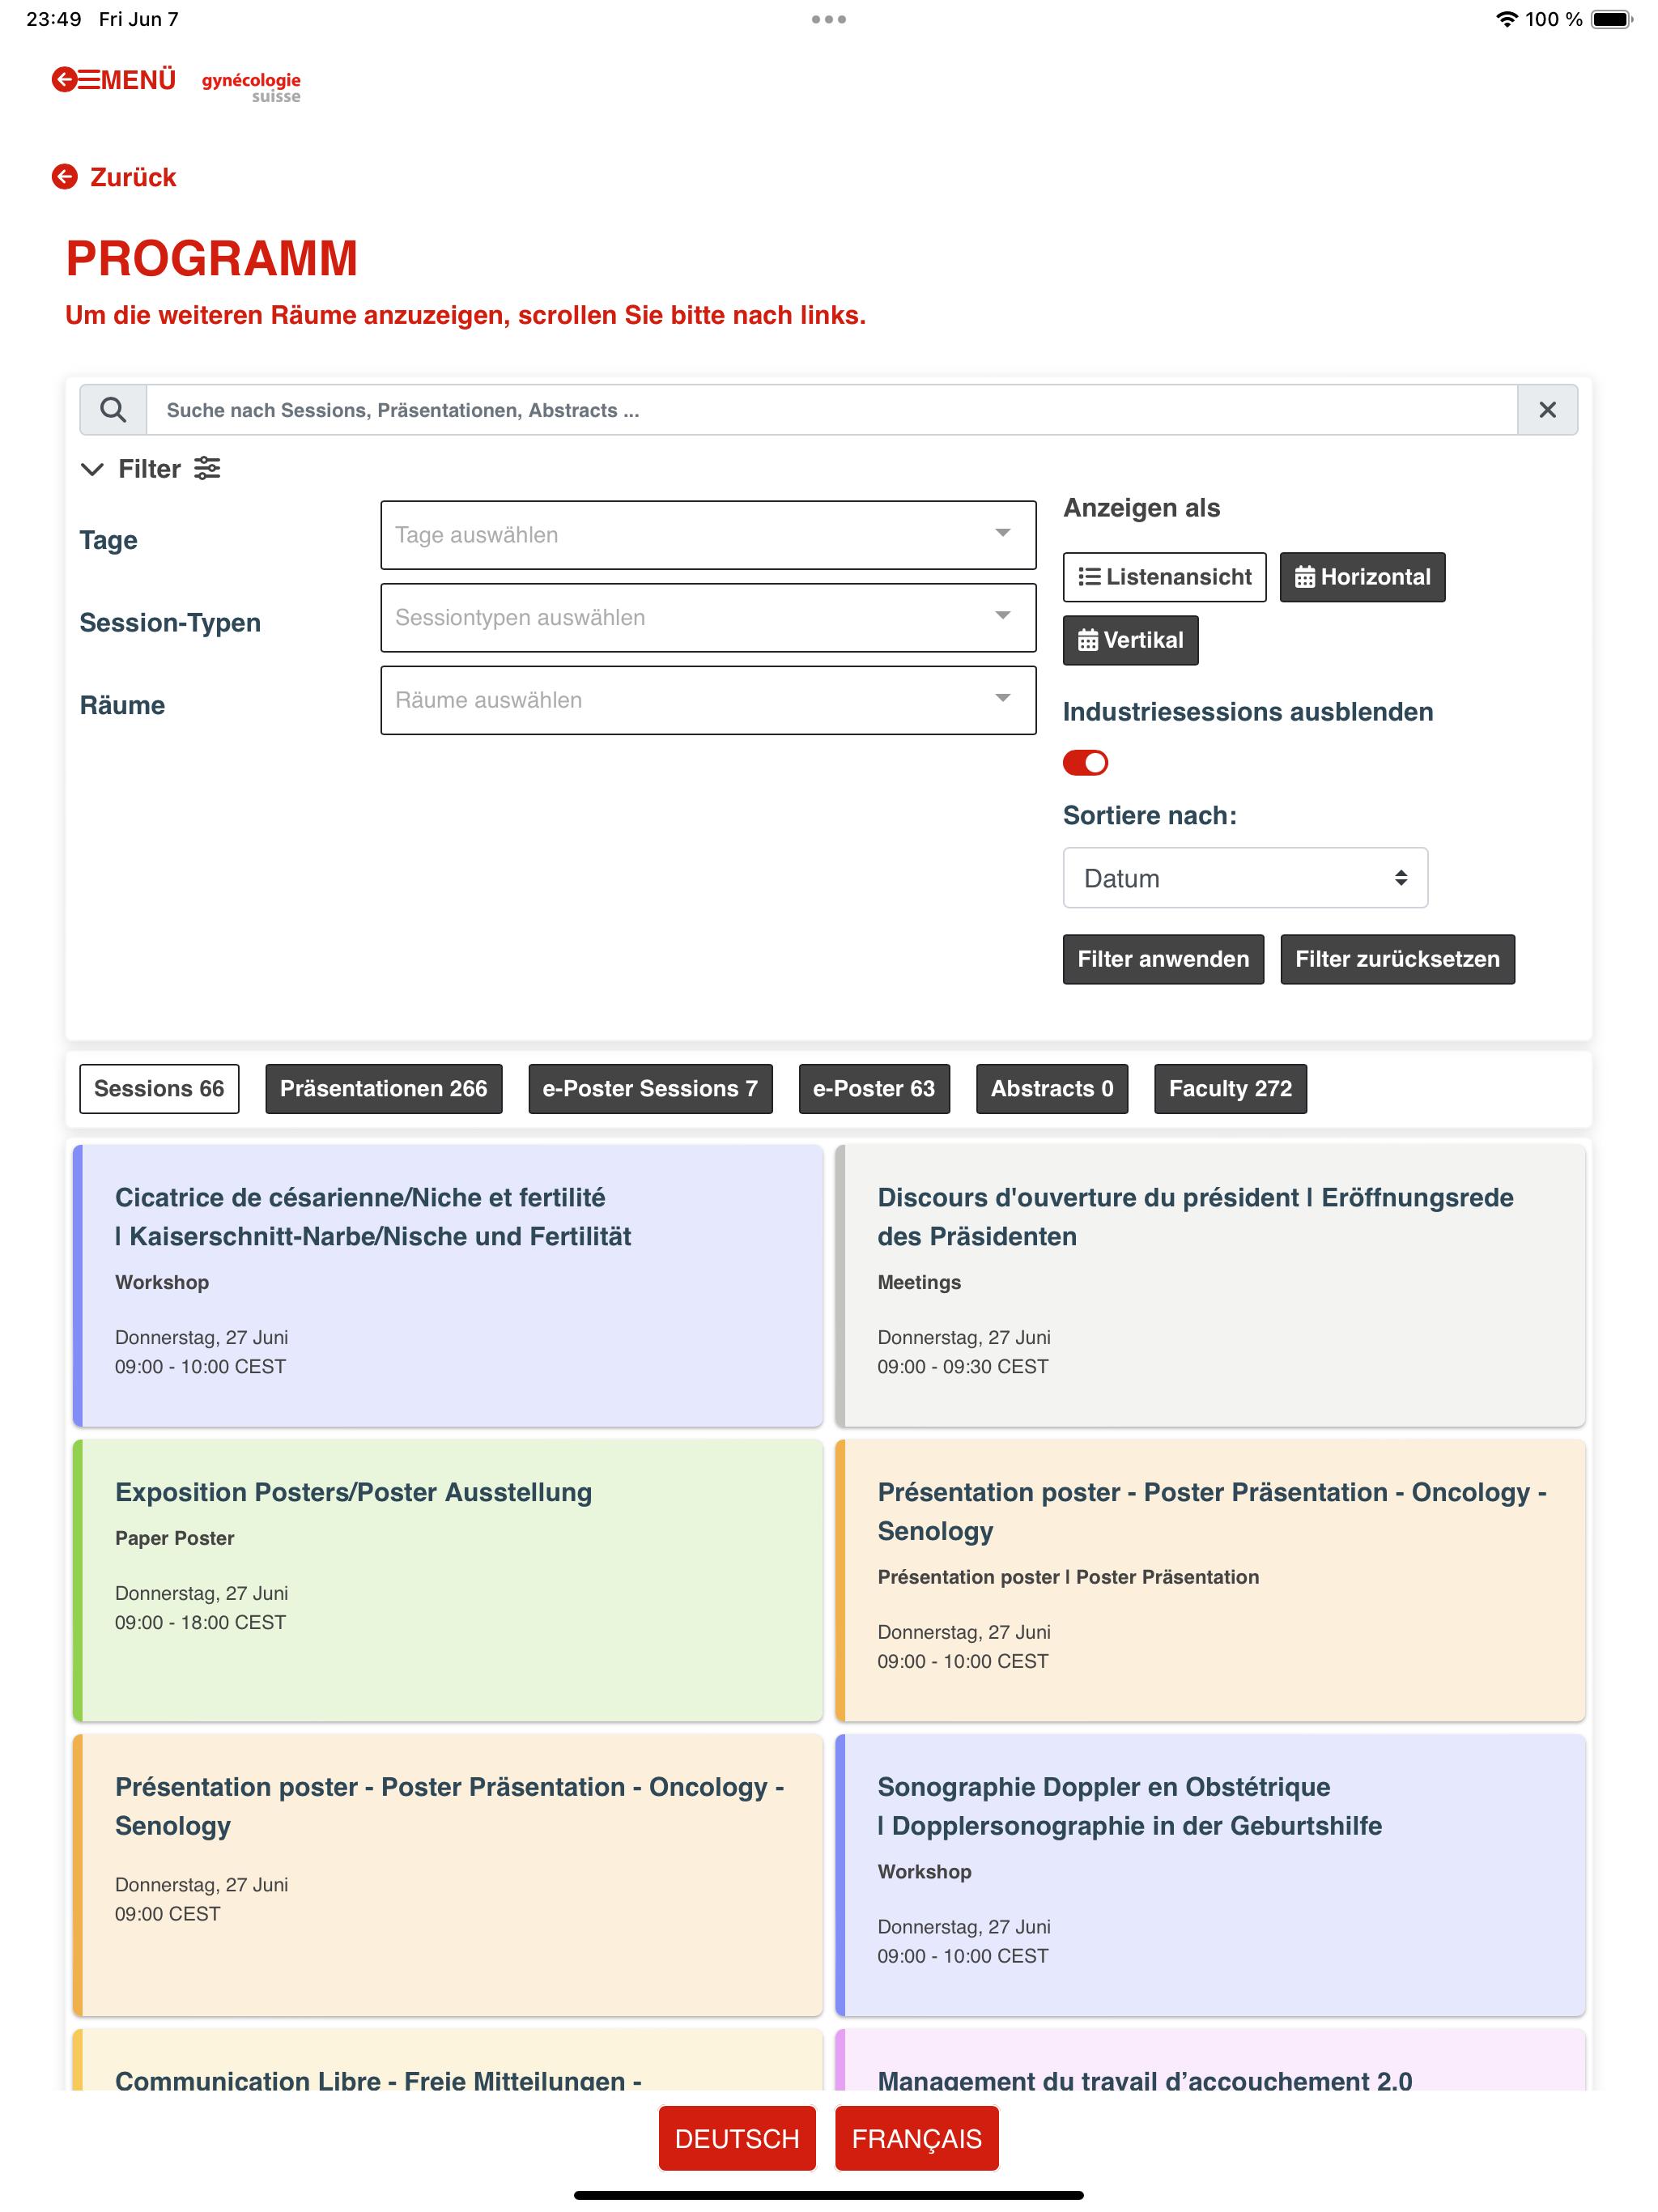The width and height of the screenshot is (1658, 2212).
Task: Select the Faculty 272 tab
Action: [1230, 1088]
